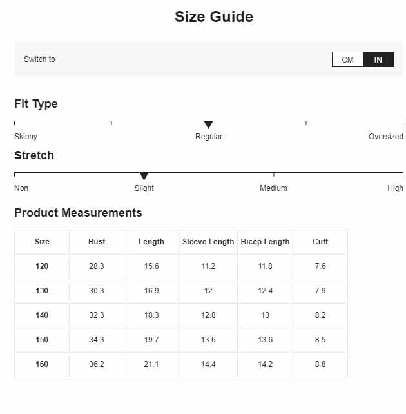Viewport: 406px width, 414px height.
Task: Click the Bust column header
Action: coord(97,242)
